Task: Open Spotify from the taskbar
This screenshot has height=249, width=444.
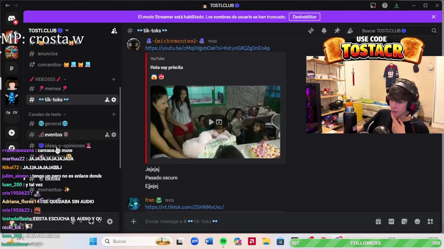Action: click(223, 241)
